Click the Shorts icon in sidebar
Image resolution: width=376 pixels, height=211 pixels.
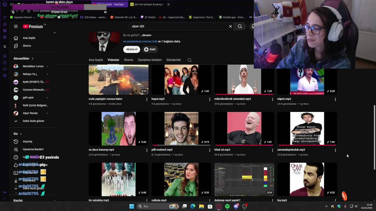point(16,46)
